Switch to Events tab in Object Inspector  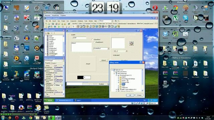(53, 63)
